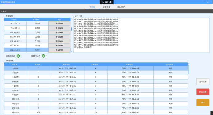Click scroll-up arrow of connection status list

72,19
